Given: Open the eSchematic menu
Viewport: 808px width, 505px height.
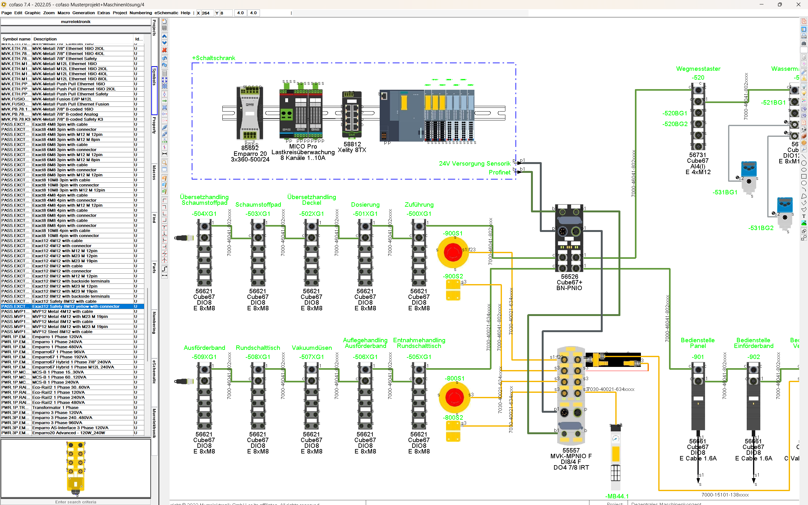Looking at the screenshot, I should pyautogui.click(x=166, y=13).
